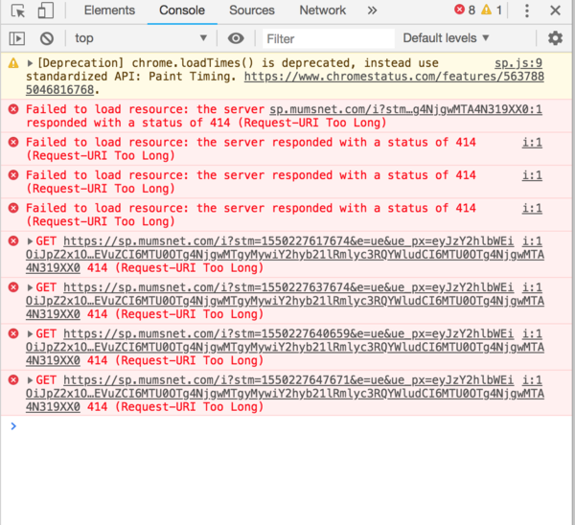This screenshot has width=575, height=525.
Task: Activate the inspect element picker icon
Action: pos(18,11)
